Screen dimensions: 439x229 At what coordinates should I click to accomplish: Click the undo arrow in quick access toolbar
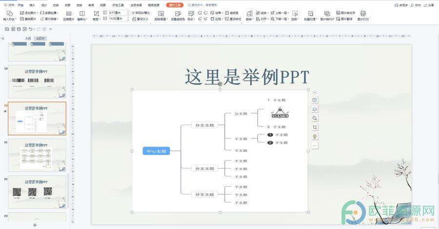coord(31,29)
